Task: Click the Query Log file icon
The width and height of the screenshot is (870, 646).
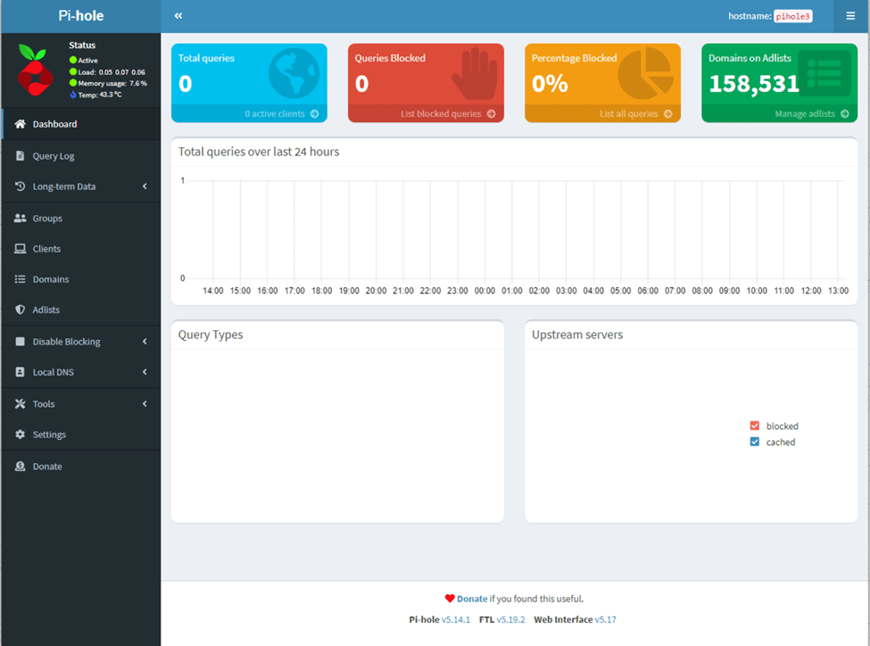Action: click(21, 156)
